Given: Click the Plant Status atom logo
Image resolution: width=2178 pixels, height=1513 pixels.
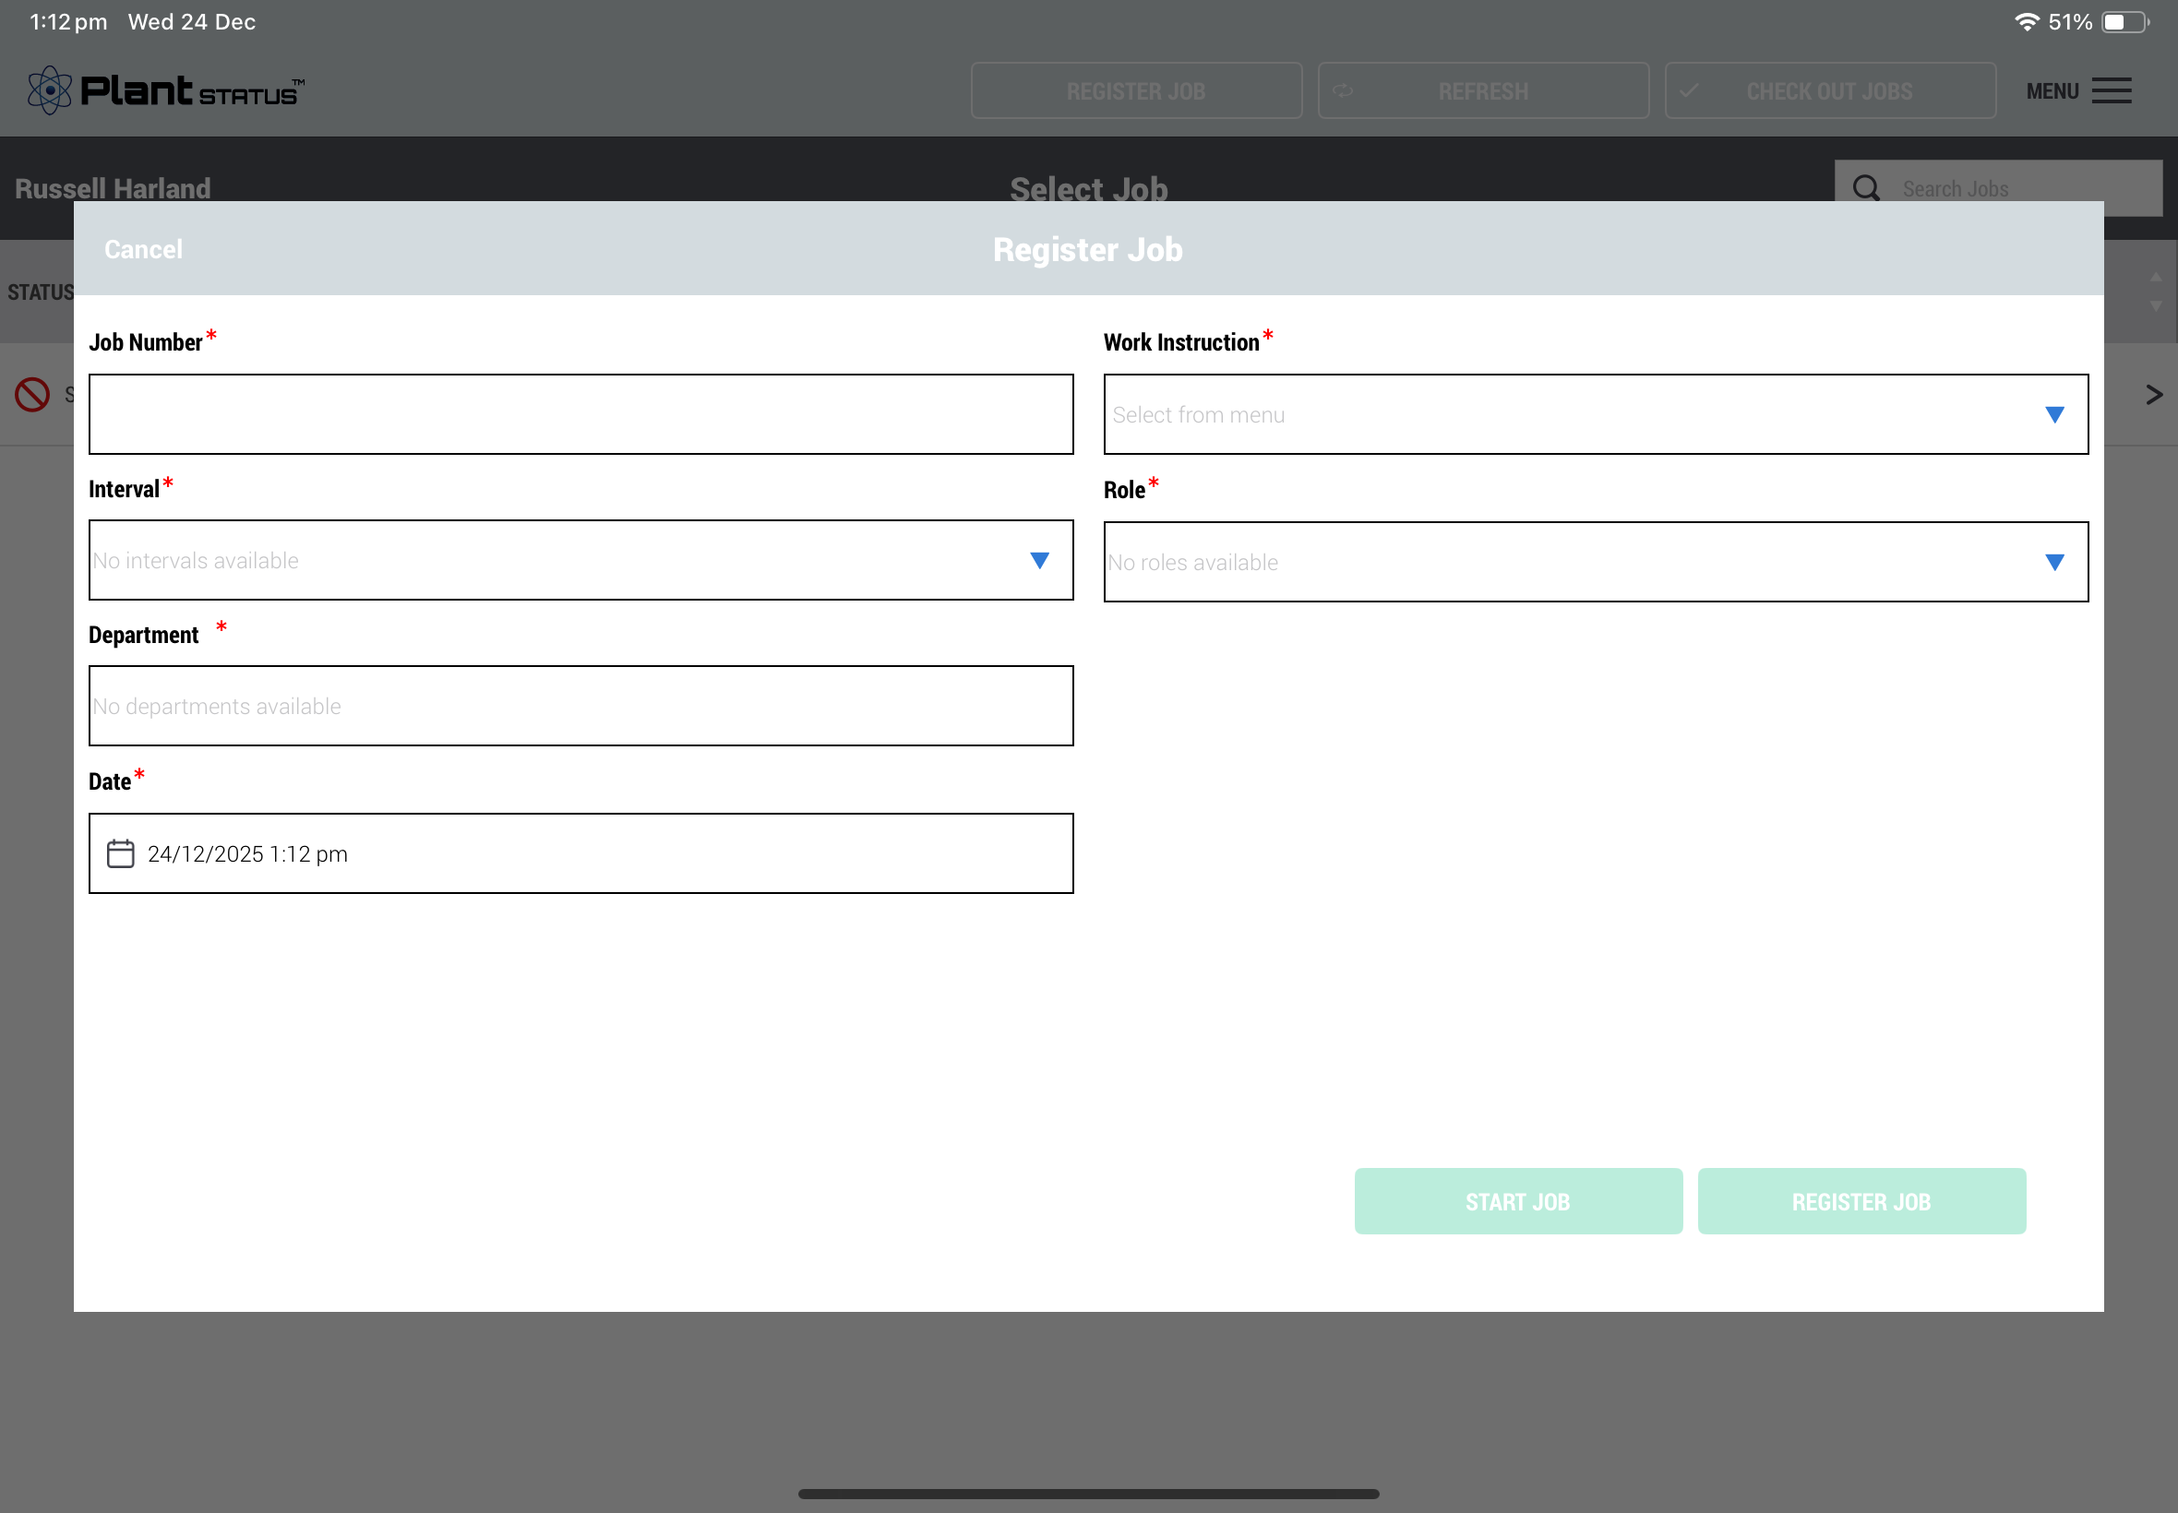Looking at the screenshot, I should tap(50, 91).
